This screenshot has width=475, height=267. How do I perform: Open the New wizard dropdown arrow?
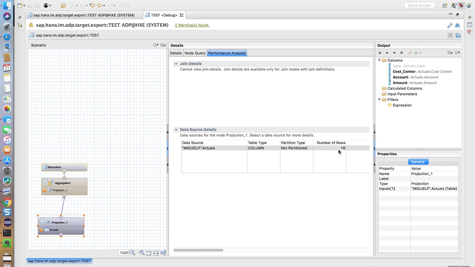click(x=24, y=6)
